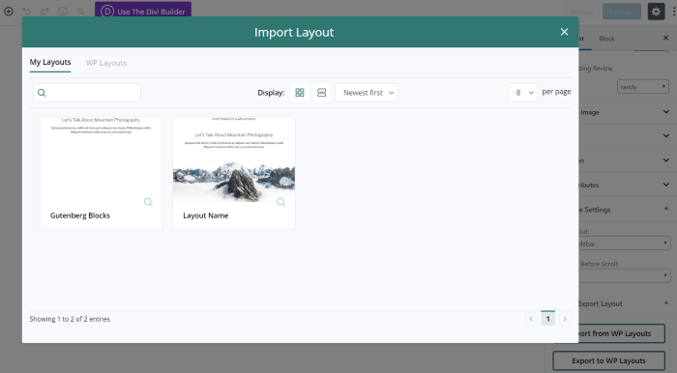Open the Before Scroll dropdown

625,275
